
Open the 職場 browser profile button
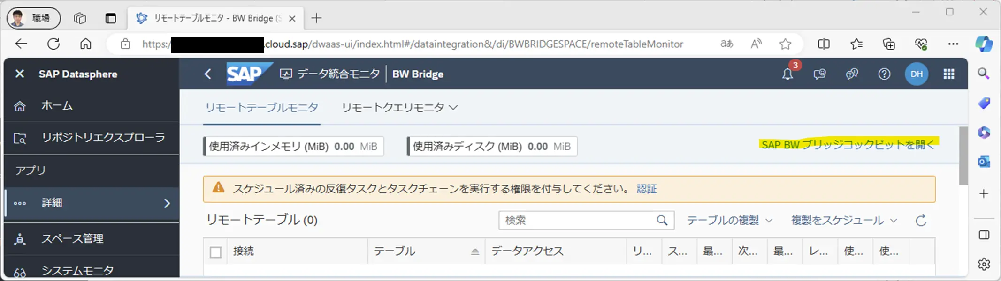click(x=33, y=18)
